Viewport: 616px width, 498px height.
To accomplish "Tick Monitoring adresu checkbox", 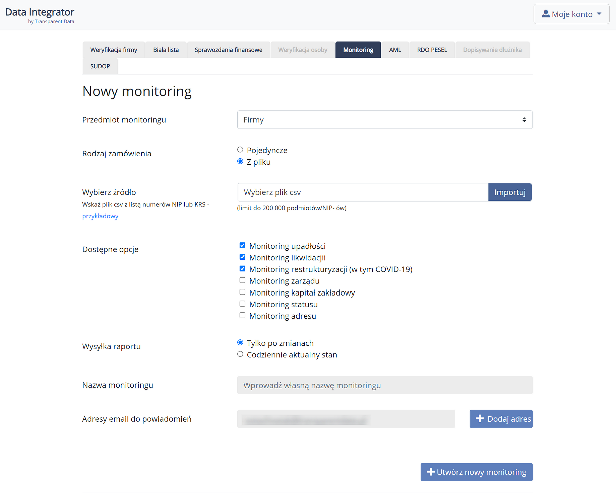I will (x=242, y=316).
